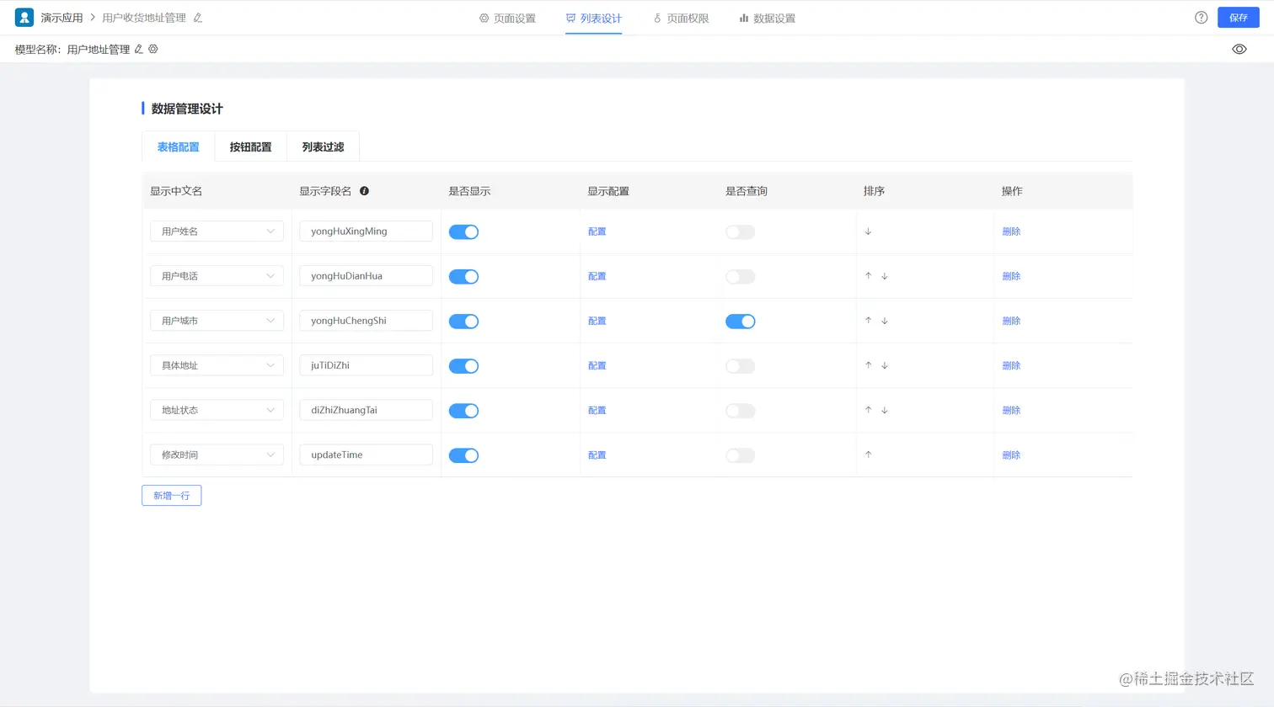Toggle 是否显示 switch for 用户城市 row

point(463,322)
